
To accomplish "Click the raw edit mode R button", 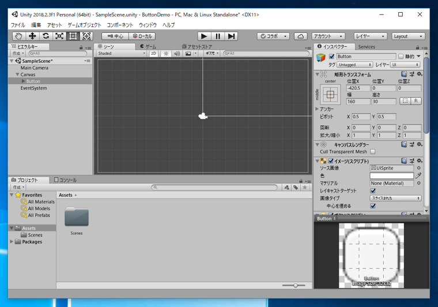I will (x=416, y=101).
